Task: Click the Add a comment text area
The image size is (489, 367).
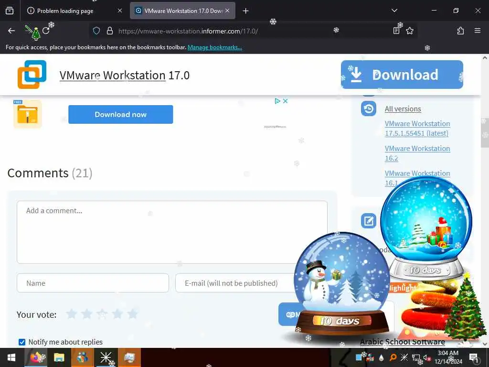Action: [172, 232]
